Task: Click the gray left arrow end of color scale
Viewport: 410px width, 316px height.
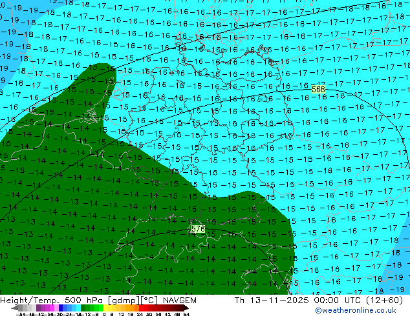Action: point(15,308)
